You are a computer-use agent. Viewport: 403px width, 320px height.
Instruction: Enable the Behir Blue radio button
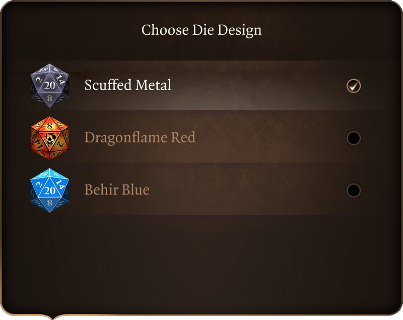[354, 190]
